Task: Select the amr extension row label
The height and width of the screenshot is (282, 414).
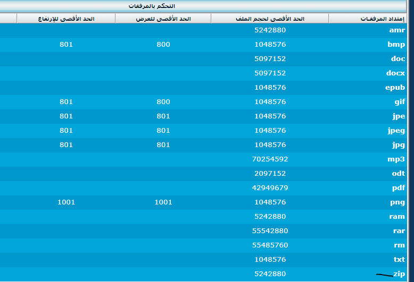Action: click(397, 30)
